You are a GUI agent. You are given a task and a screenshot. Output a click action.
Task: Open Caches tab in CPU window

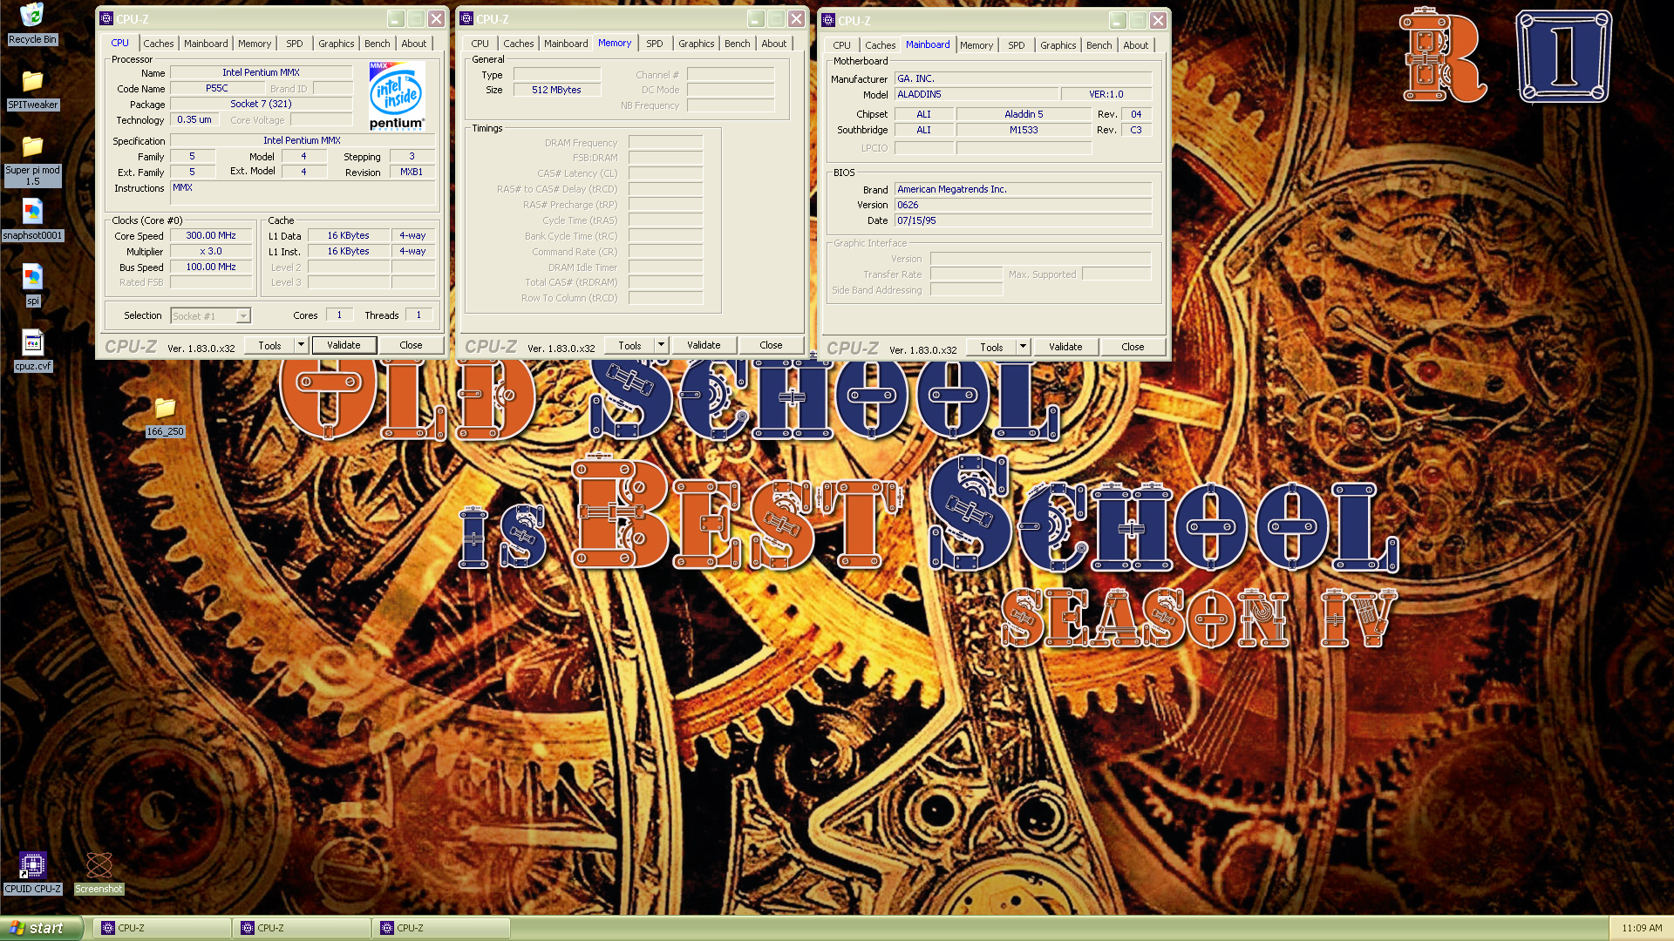click(159, 44)
